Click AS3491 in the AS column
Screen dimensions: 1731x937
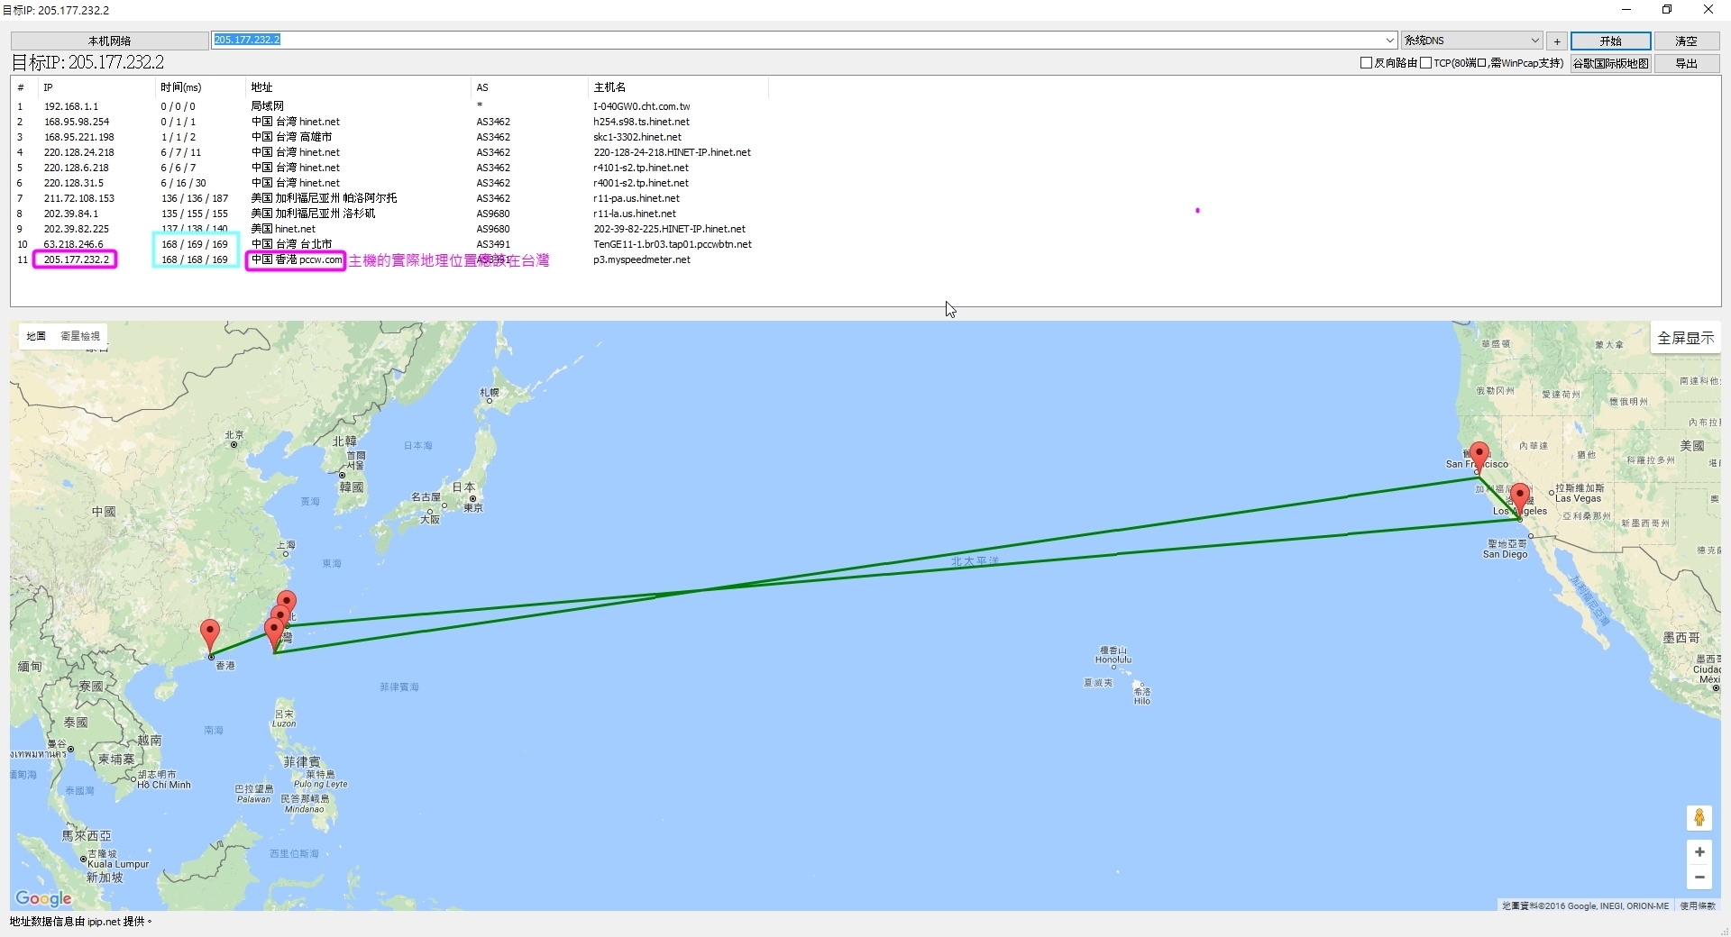[493, 244]
